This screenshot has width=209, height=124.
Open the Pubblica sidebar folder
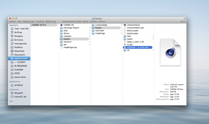17,48
